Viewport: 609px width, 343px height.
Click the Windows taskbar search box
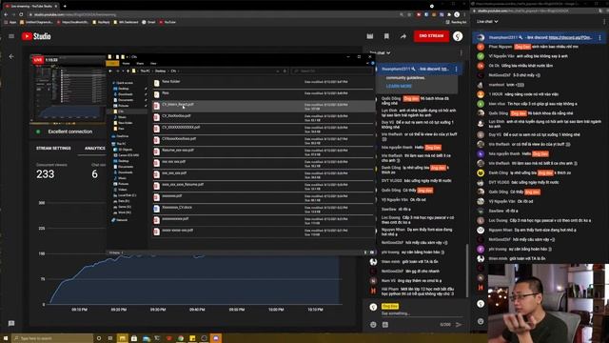click(52, 338)
